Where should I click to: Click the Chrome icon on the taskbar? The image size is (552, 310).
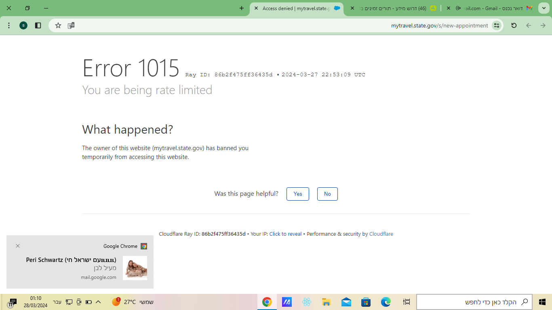point(267,302)
